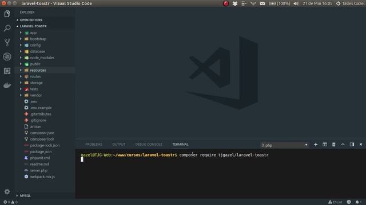Open the volume indicator in top bar
The width and height of the screenshot is (366, 205).
(296, 3)
